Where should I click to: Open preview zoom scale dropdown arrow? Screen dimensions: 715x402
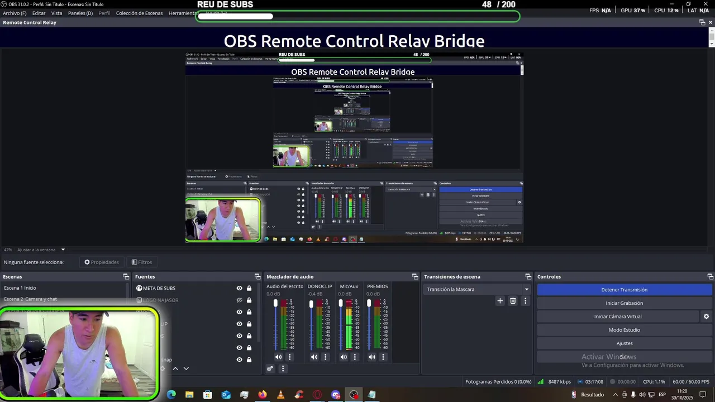click(x=63, y=250)
